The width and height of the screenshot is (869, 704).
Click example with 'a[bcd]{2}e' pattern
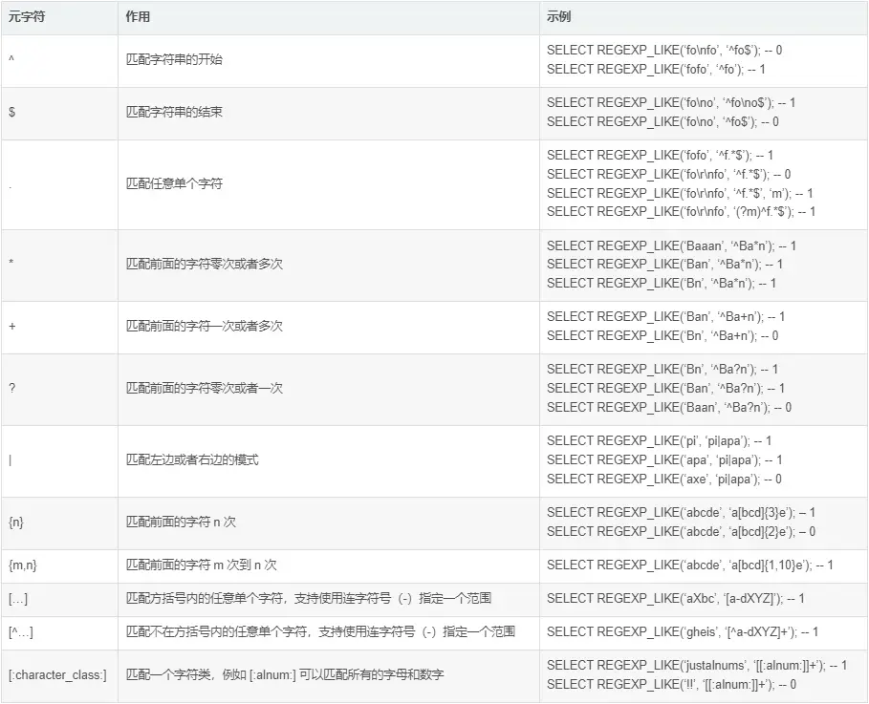(x=681, y=532)
